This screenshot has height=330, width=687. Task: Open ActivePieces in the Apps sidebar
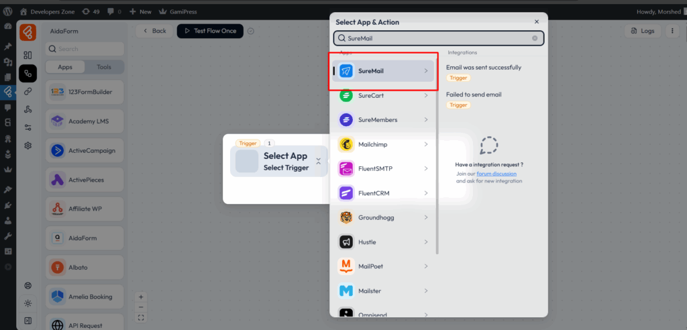coord(85,180)
